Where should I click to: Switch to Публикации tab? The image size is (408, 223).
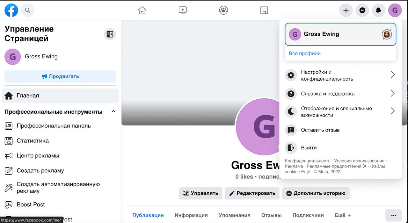[x=148, y=215]
